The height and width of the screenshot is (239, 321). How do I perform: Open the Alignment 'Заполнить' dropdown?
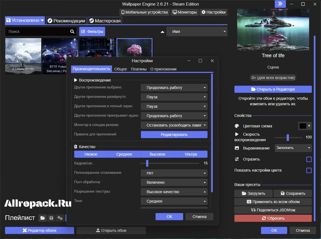coord(293,148)
